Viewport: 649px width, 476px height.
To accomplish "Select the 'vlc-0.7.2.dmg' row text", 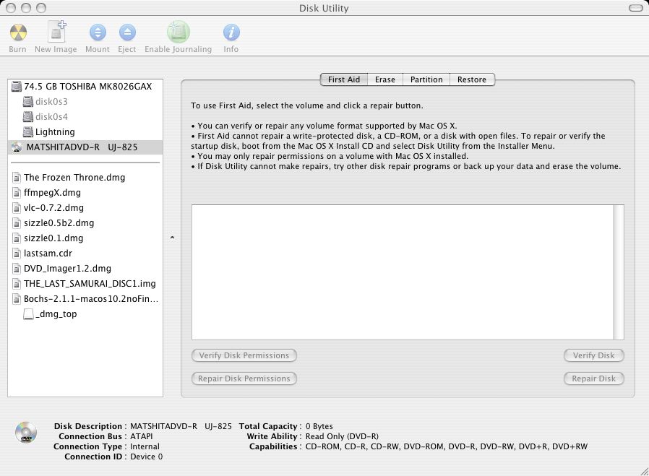I will [53, 207].
